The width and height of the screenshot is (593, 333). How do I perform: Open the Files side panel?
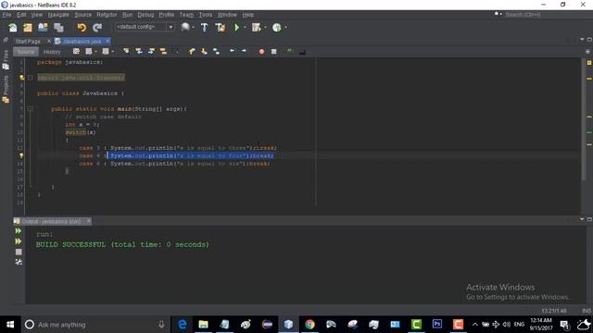(6, 60)
